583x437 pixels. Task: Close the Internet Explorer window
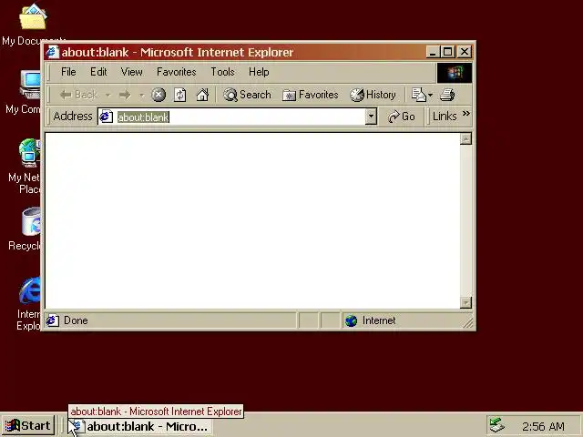coord(465,52)
